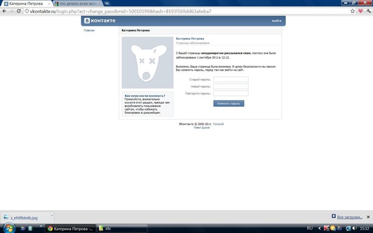Screen dimensions: 373x233
Task: Click the RU language indicator in tray
Action: point(310,228)
